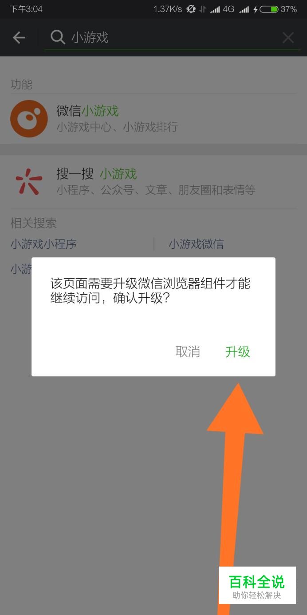
Task: Tap the red 搜一搜 icon
Action: pyautogui.click(x=29, y=182)
